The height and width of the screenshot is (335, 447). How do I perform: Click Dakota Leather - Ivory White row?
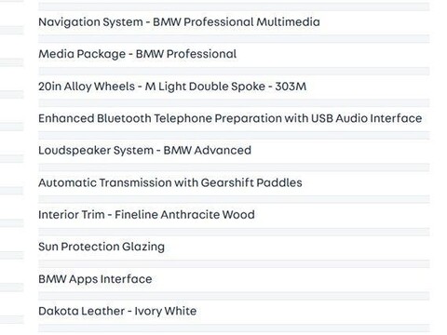[x=117, y=311]
